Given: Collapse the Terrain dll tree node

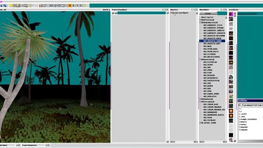Looking at the screenshot, I should point(200,102).
